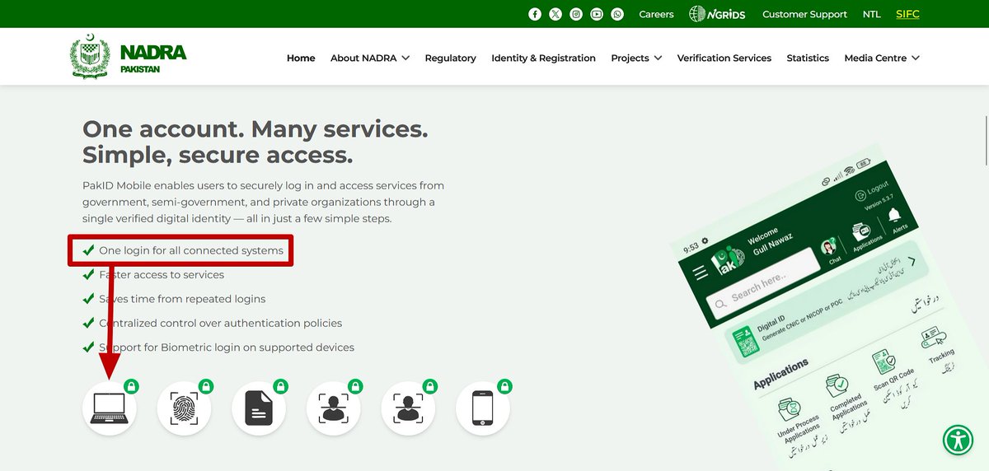This screenshot has width=989, height=471.
Task: Click 'One login for all connected systems' text
Action: coord(191,250)
